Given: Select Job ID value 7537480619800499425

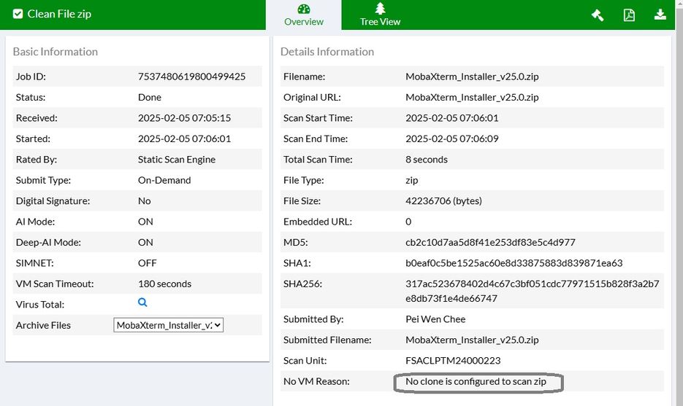Looking at the screenshot, I should (x=191, y=77).
